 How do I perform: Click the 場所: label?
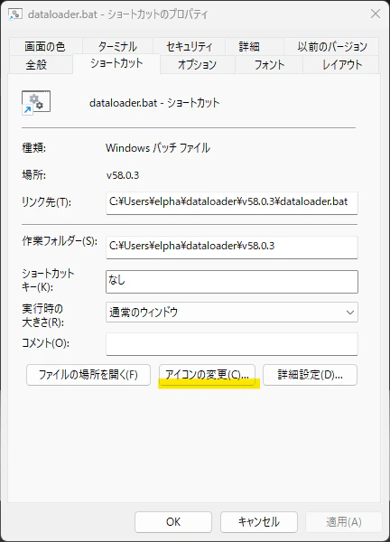tap(33, 175)
